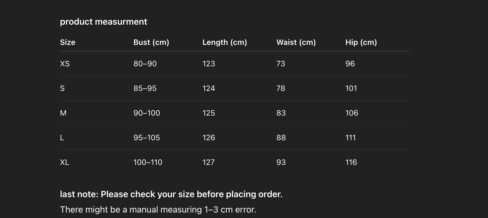Click the Length (cm) column header
488x218 pixels.
pos(225,42)
